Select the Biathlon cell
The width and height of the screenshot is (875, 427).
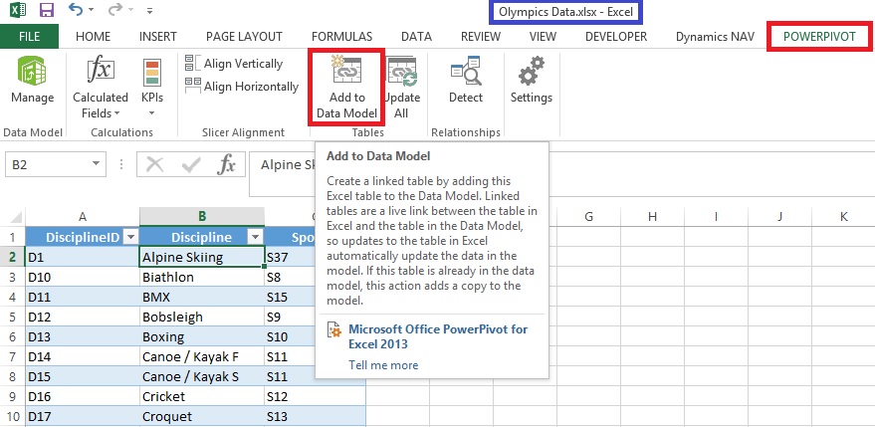coord(202,277)
